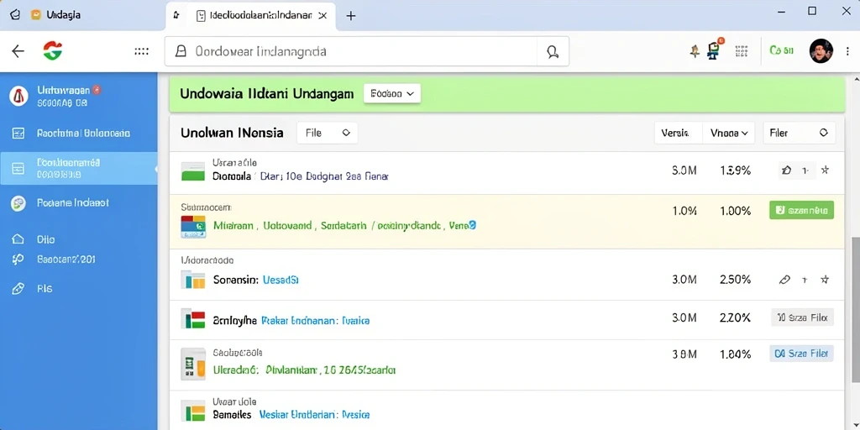Open the apps grid icon near profile

(742, 51)
